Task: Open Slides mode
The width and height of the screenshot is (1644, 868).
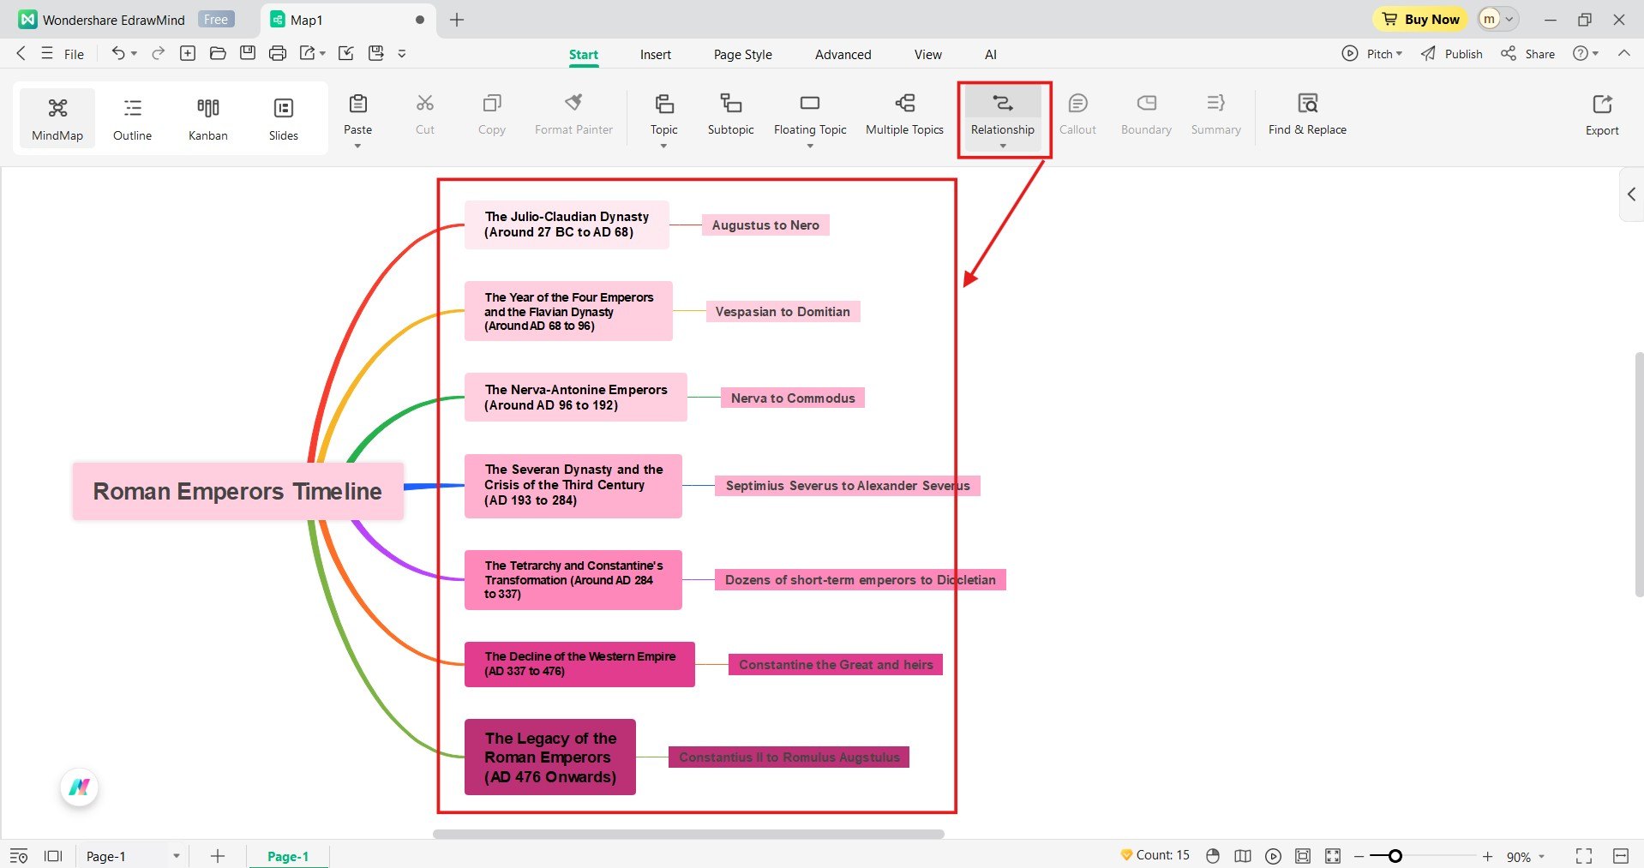Action: 283,117
